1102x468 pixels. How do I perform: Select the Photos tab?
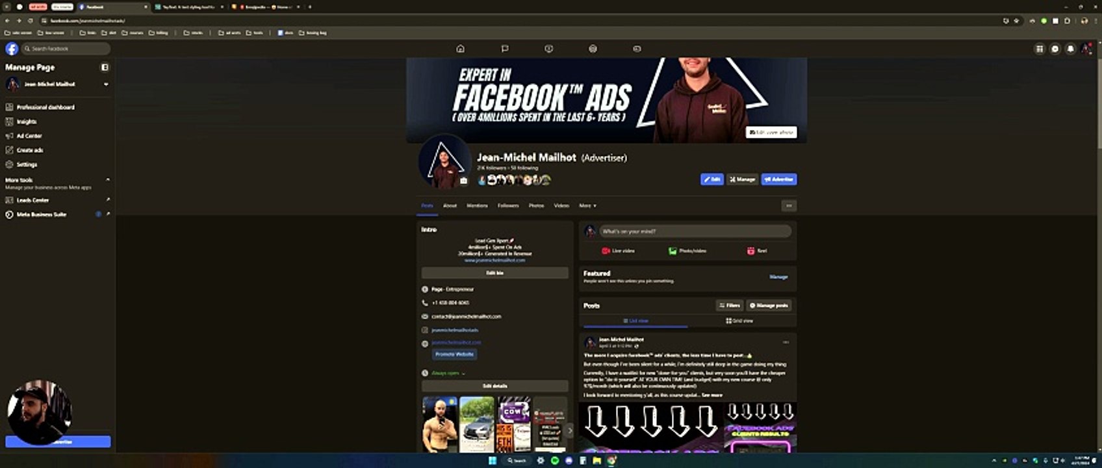click(x=536, y=205)
